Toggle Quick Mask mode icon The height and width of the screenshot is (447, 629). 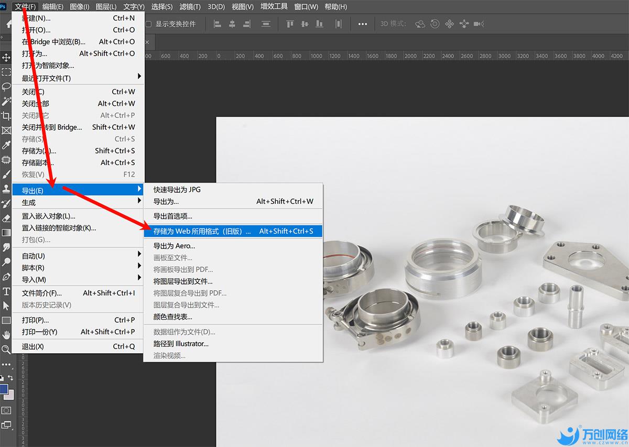(x=6, y=410)
